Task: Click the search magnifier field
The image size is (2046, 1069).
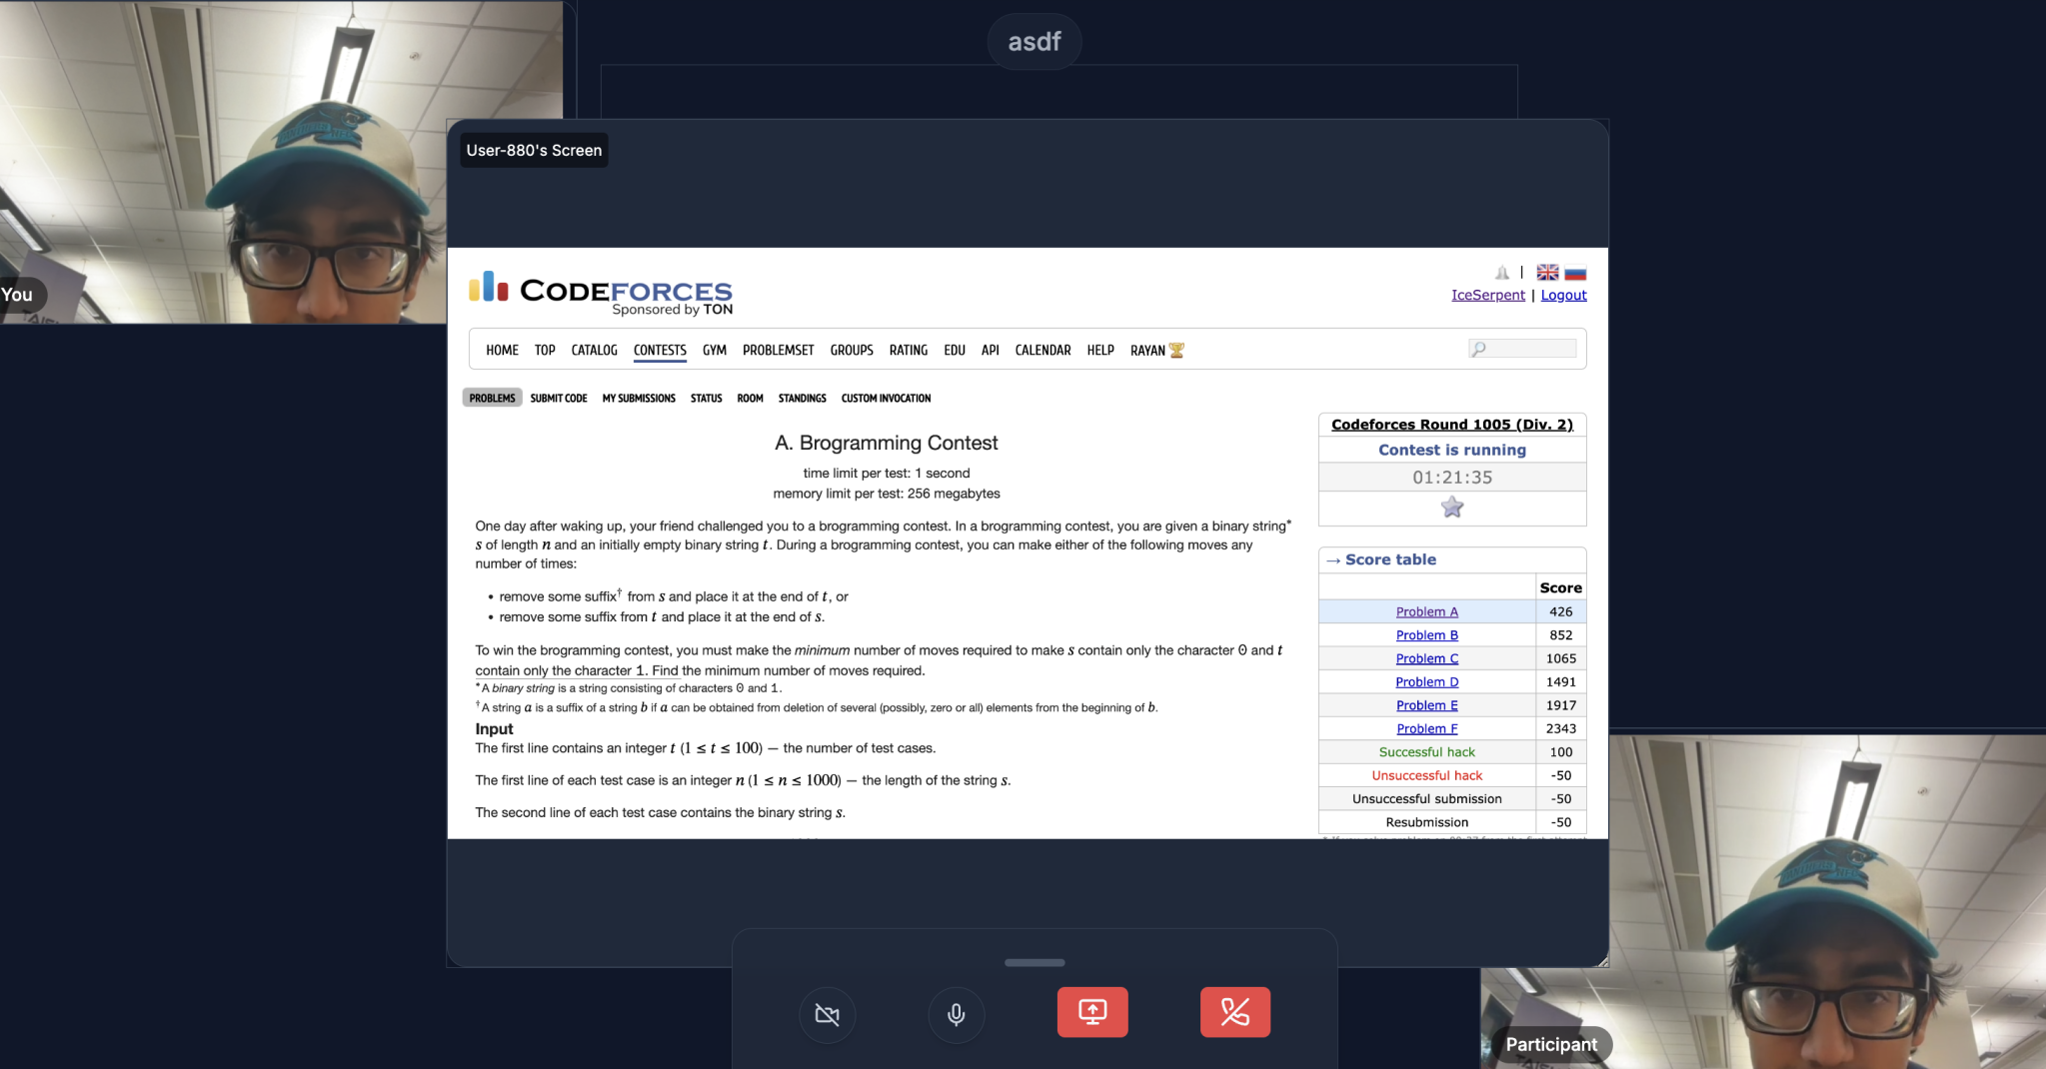Action: coord(1522,349)
